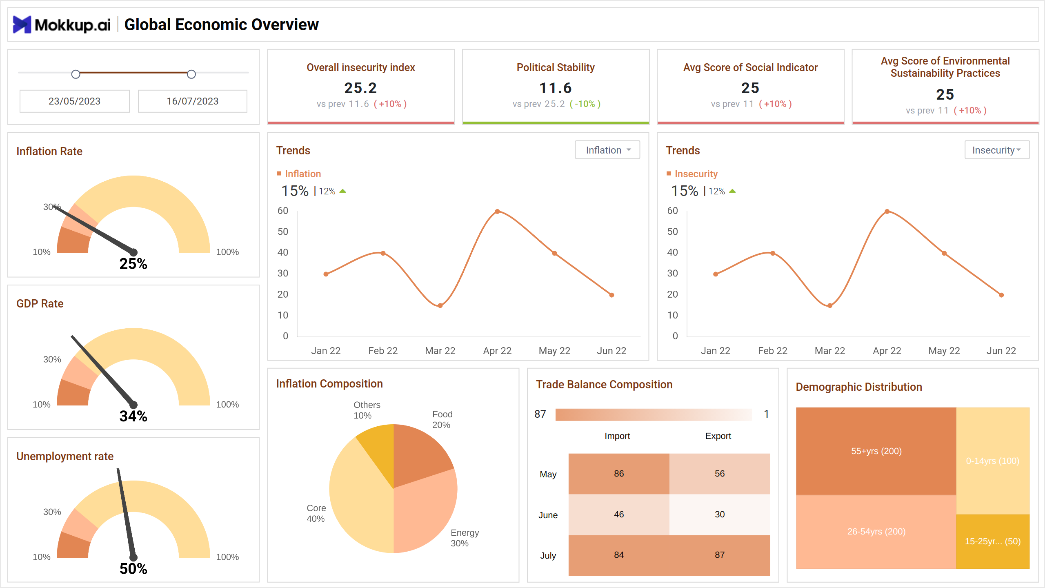Click the Demographic Distribution heading

click(859, 387)
